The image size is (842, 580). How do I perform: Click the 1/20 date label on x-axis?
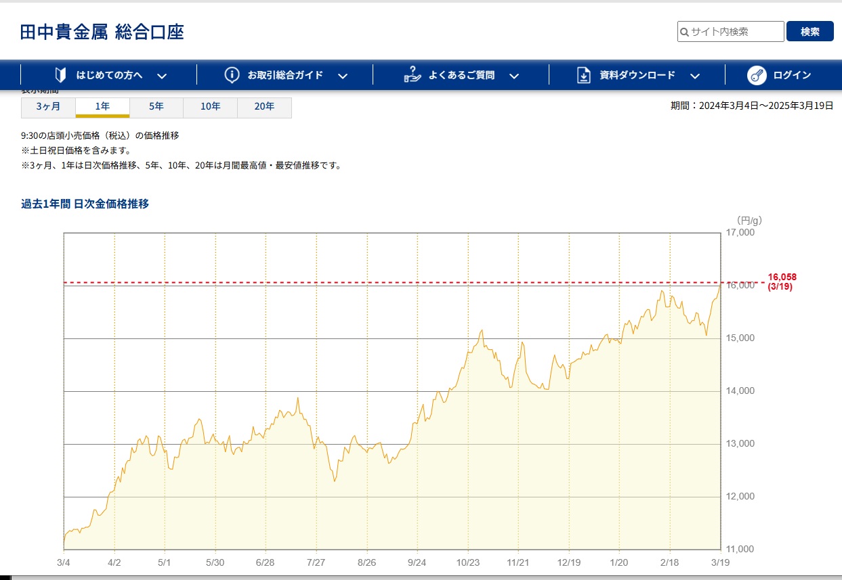pyautogui.click(x=619, y=562)
